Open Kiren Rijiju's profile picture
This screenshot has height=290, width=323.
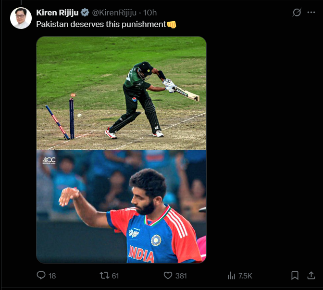tap(21, 18)
